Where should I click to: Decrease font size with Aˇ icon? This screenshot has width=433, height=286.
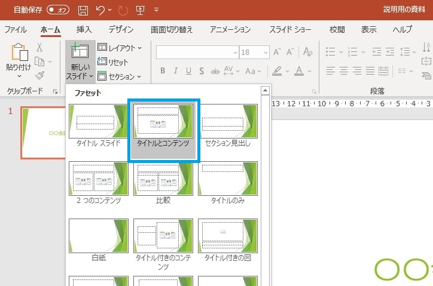(290, 52)
